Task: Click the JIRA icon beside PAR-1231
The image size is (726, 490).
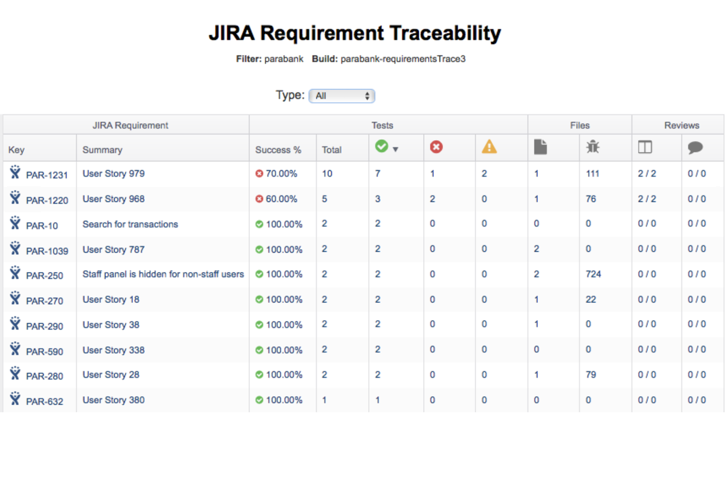Action: [x=15, y=172]
